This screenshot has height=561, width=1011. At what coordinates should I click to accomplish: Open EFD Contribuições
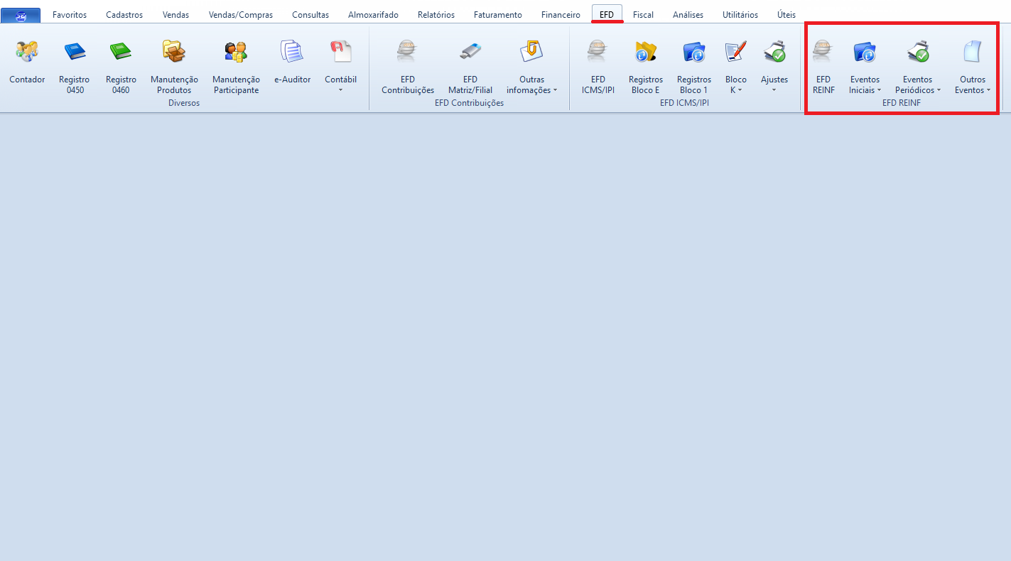click(x=407, y=53)
